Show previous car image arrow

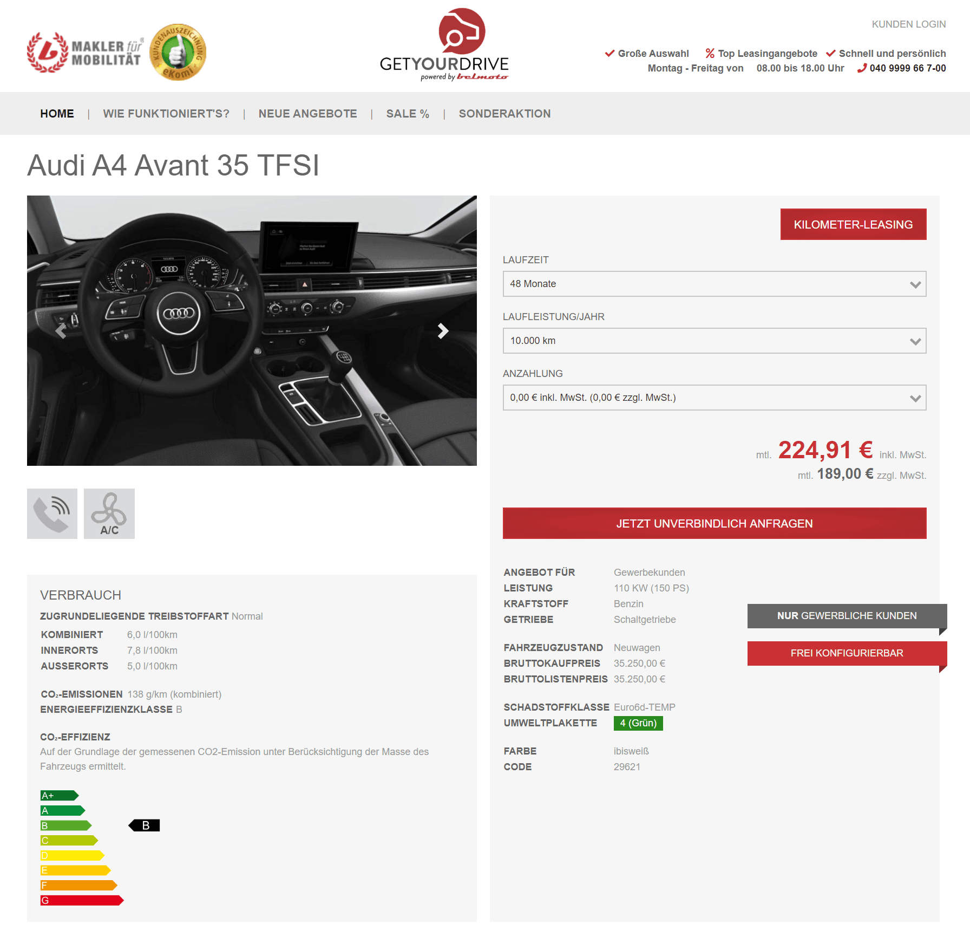(61, 330)
